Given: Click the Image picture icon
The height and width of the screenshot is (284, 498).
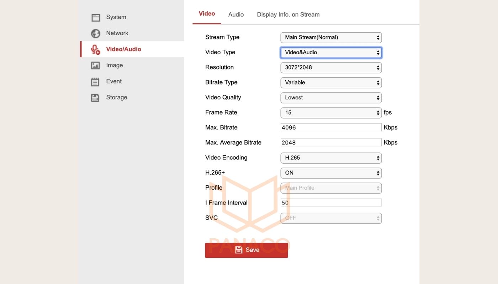Looking at the screenshot, I should pos(95,66).
